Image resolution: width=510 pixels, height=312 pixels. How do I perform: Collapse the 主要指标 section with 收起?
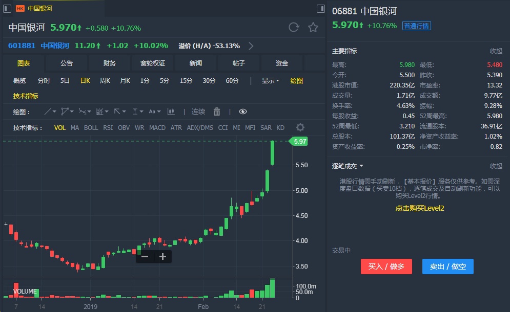coord(496,51)
